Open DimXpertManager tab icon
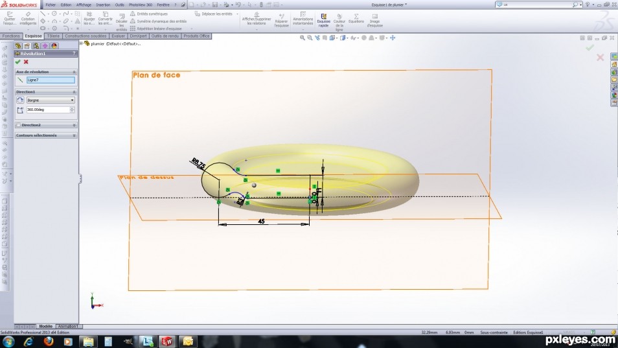The height and width of the screenshot is (348, 618). click(45, 46)
